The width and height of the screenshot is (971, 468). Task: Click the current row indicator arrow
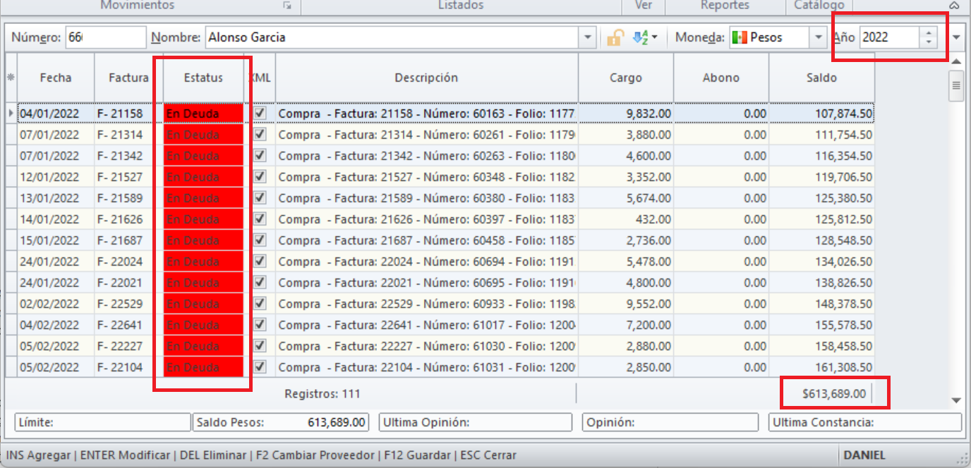(10, 113)
